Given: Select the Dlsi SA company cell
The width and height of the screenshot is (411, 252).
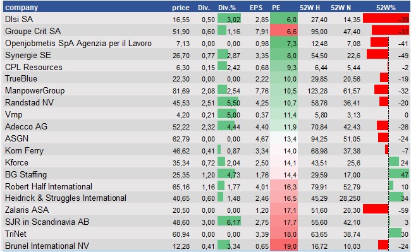Looking at the screenshot, I should click(x=19, y=19).
